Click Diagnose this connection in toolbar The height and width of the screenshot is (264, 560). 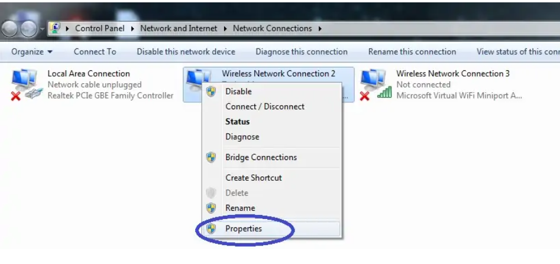[x=302, y=52]
